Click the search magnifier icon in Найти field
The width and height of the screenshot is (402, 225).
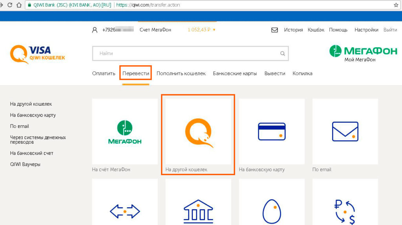(283, 53)
